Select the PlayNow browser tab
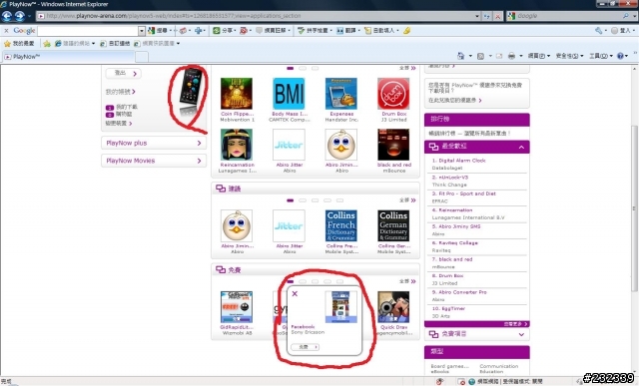Image resolution: width=639 pixels, height=386 pixels. point(68,57)
